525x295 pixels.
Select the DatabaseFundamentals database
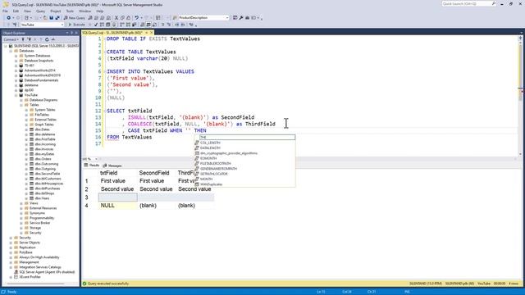(41, 80)
